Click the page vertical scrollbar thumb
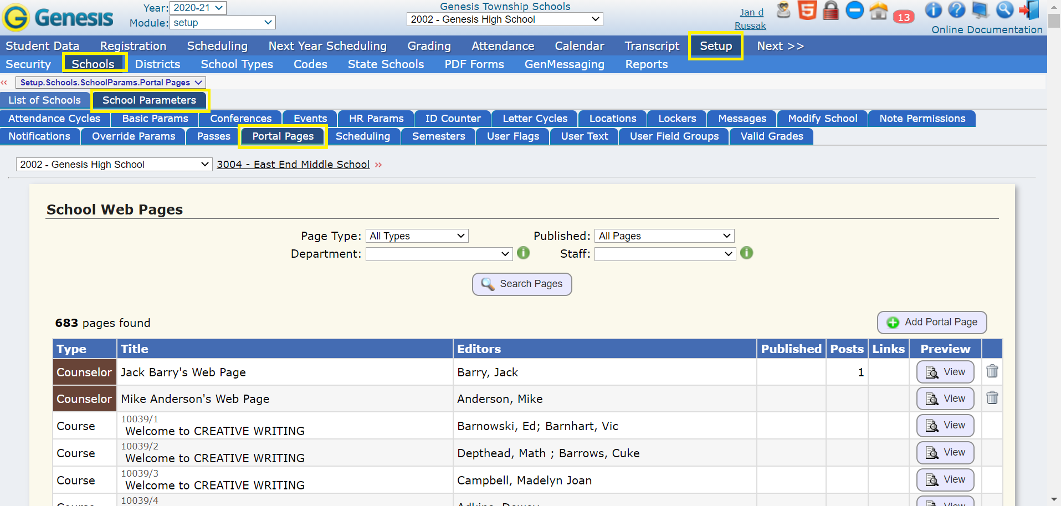Image resolution: width=1061 pixels, height=506 pixels. pyautogui.click(x=1054, y=21)
